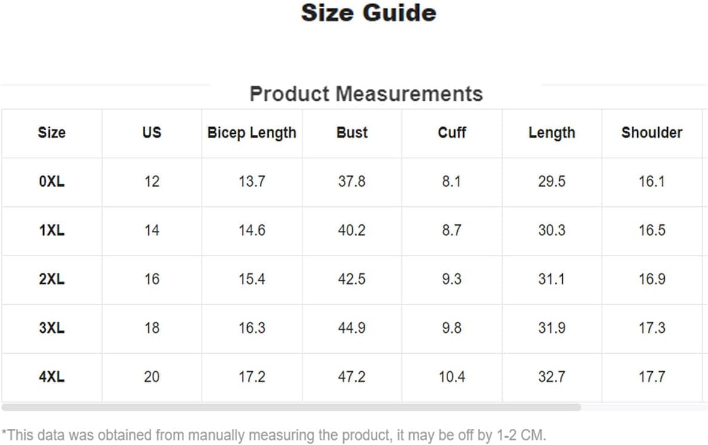708x445 pixels.
Task: Click the 0XL size row label
Action: [x=52, y=182]
